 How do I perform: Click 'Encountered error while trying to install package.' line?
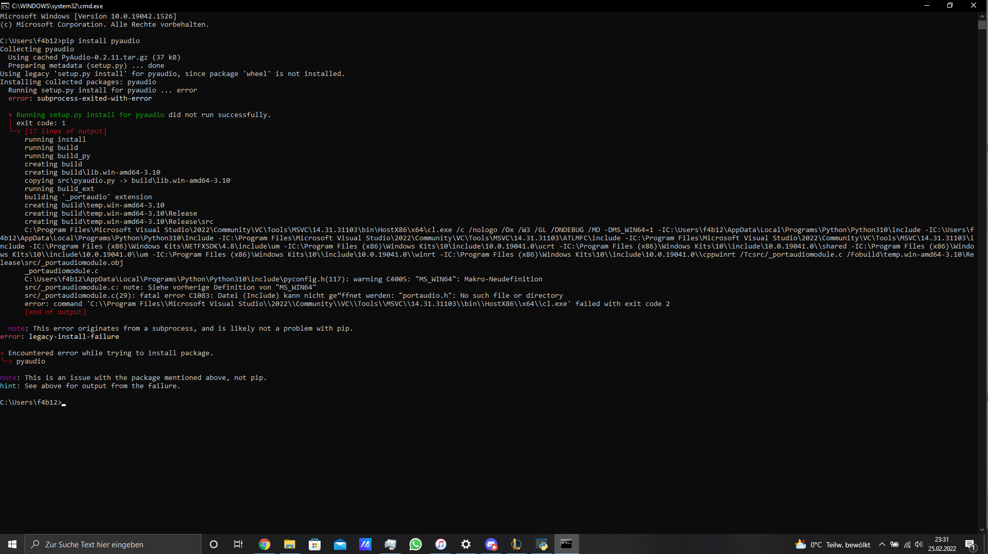[107, 353]
